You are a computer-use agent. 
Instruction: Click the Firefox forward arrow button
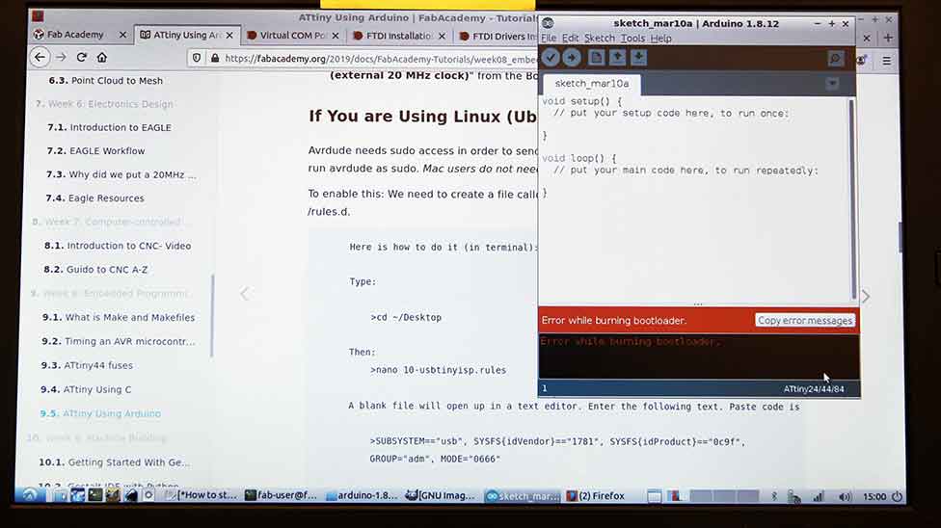61,58
